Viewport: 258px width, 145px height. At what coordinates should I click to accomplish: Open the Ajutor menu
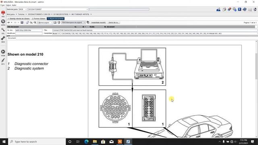click(14, 5)
